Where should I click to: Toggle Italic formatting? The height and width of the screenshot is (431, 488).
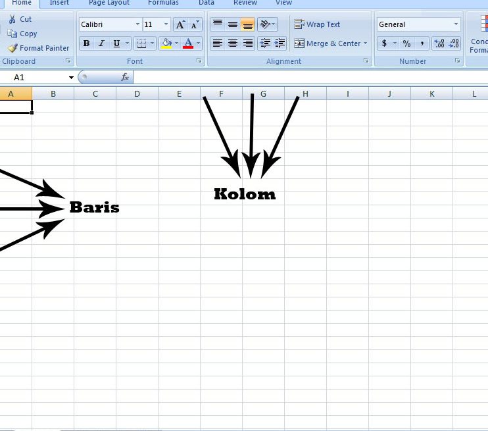click(x=101, y=43)
